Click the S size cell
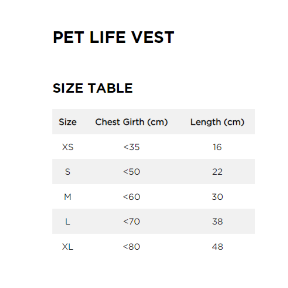 67,172
